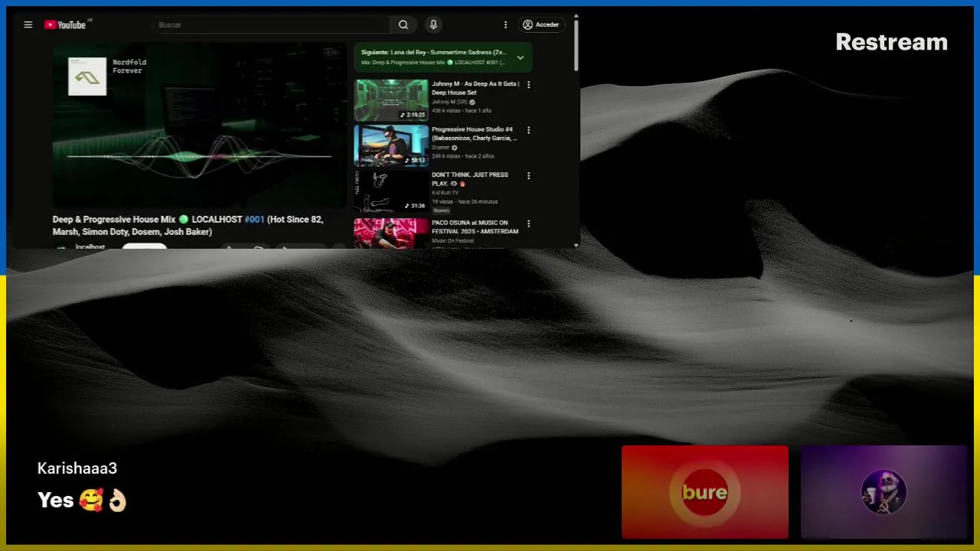Open Siguiente: Lana del Rey Summertime Sadness
Viewport: 980px width, 551px height.
coord(433,52)
